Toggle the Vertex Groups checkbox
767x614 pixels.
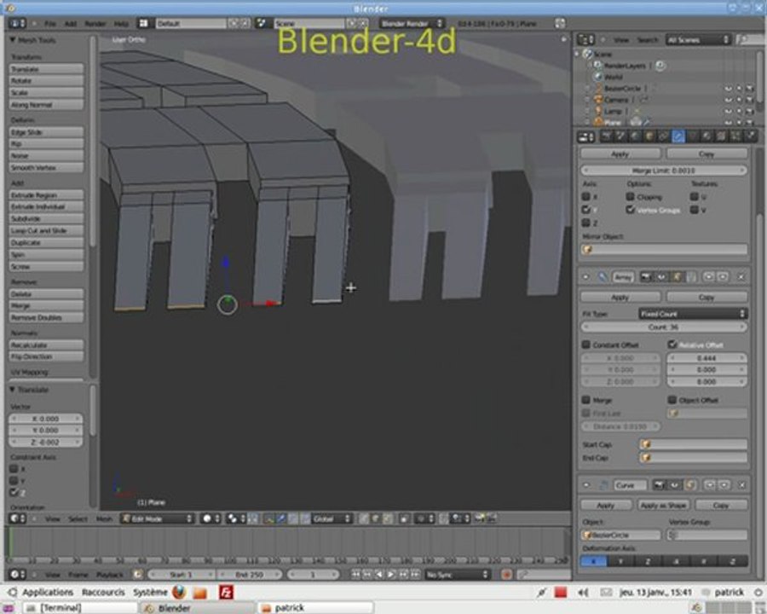[x=631, y=210]
